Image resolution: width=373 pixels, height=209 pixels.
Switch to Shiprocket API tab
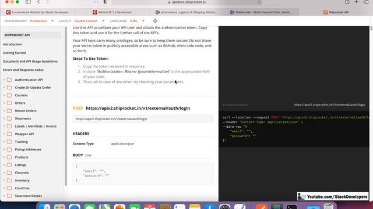click(336, 12)
